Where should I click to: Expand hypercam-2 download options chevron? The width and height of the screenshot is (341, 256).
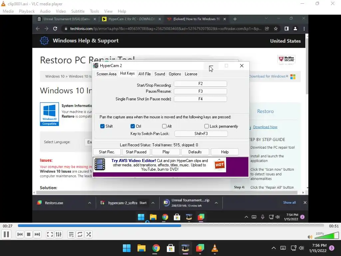tap(153, 203)
